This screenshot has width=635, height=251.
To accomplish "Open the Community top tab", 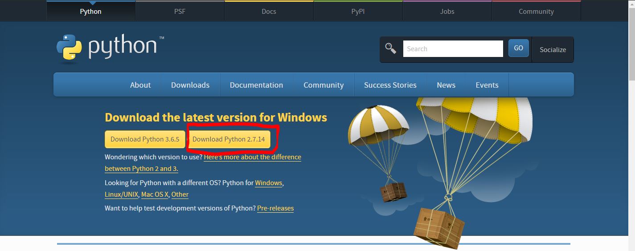I will 536,11.
